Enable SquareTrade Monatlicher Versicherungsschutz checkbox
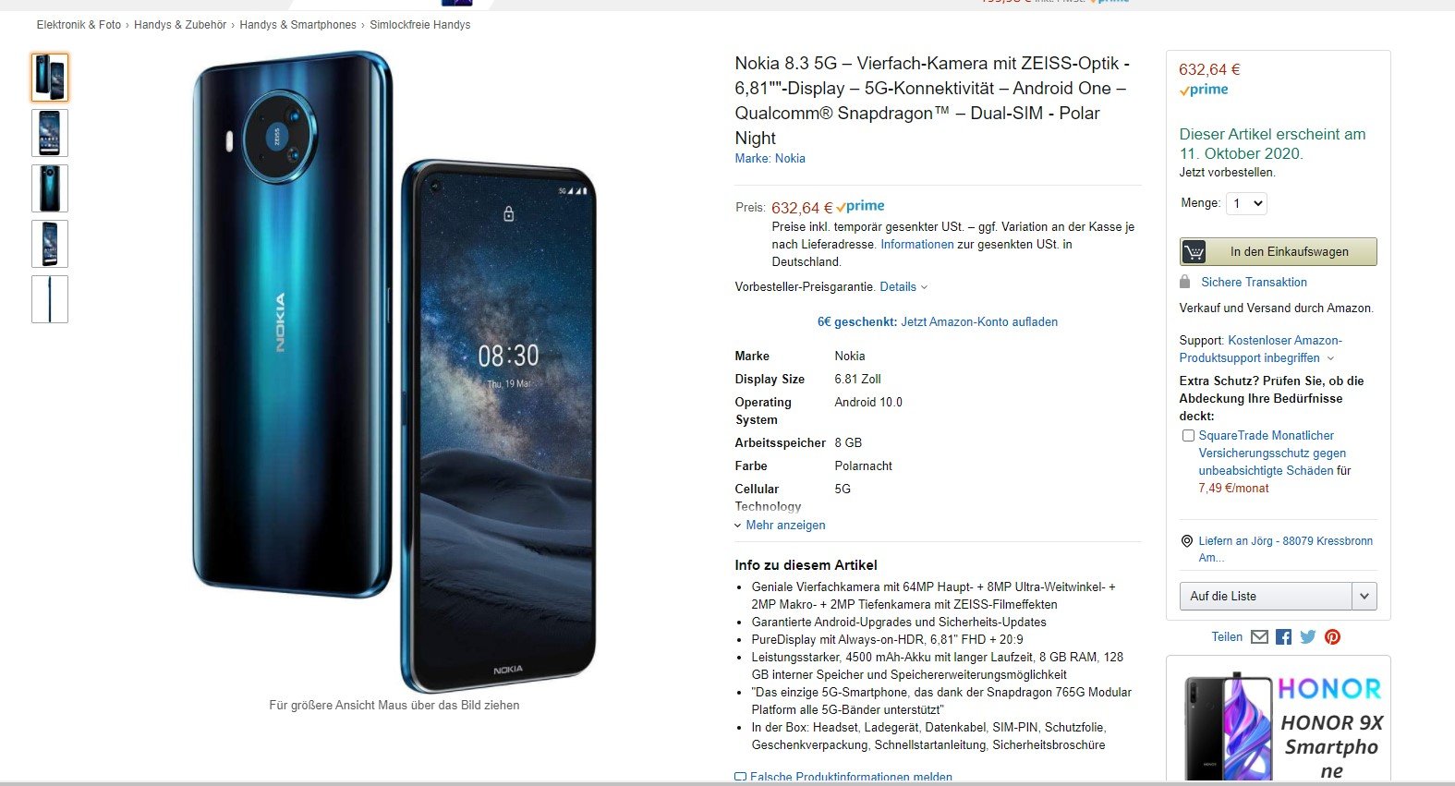The height and width of the screenshot is (786, 1455). 1188,435
